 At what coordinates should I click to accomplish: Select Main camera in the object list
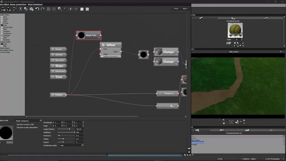point(196,140)
